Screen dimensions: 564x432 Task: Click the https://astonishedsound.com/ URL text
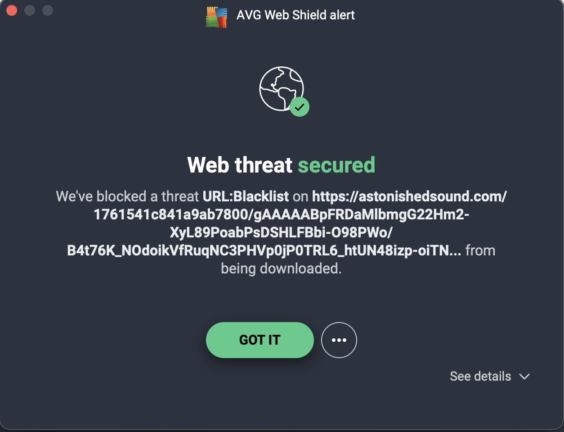click(409, 196)
